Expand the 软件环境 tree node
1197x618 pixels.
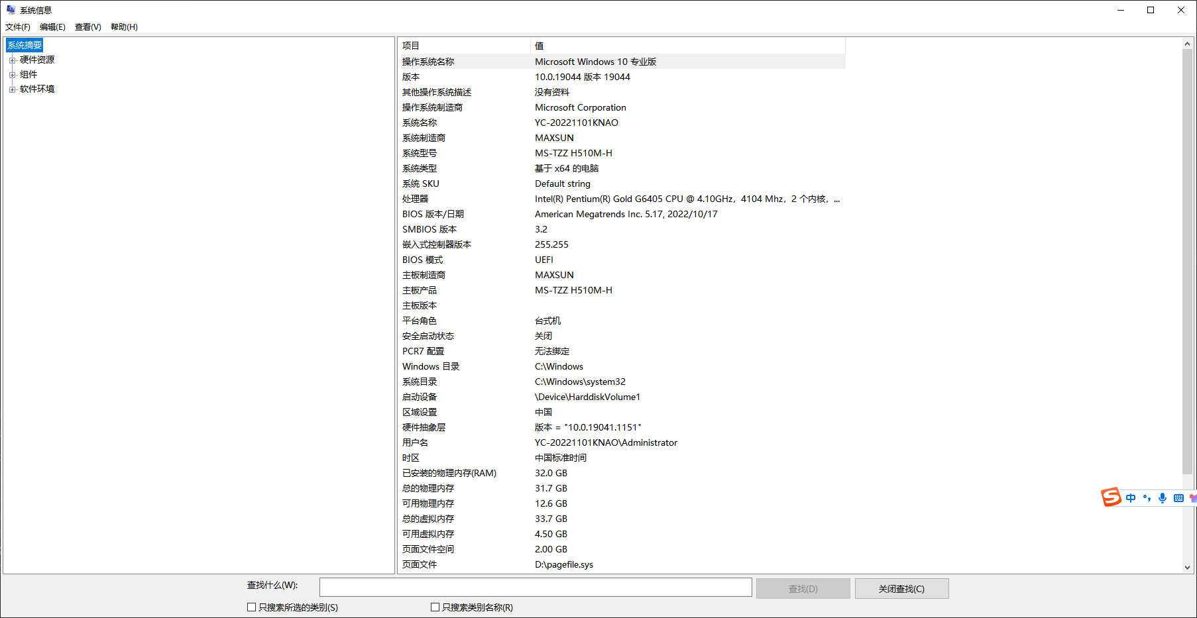[x=12, y=89]
